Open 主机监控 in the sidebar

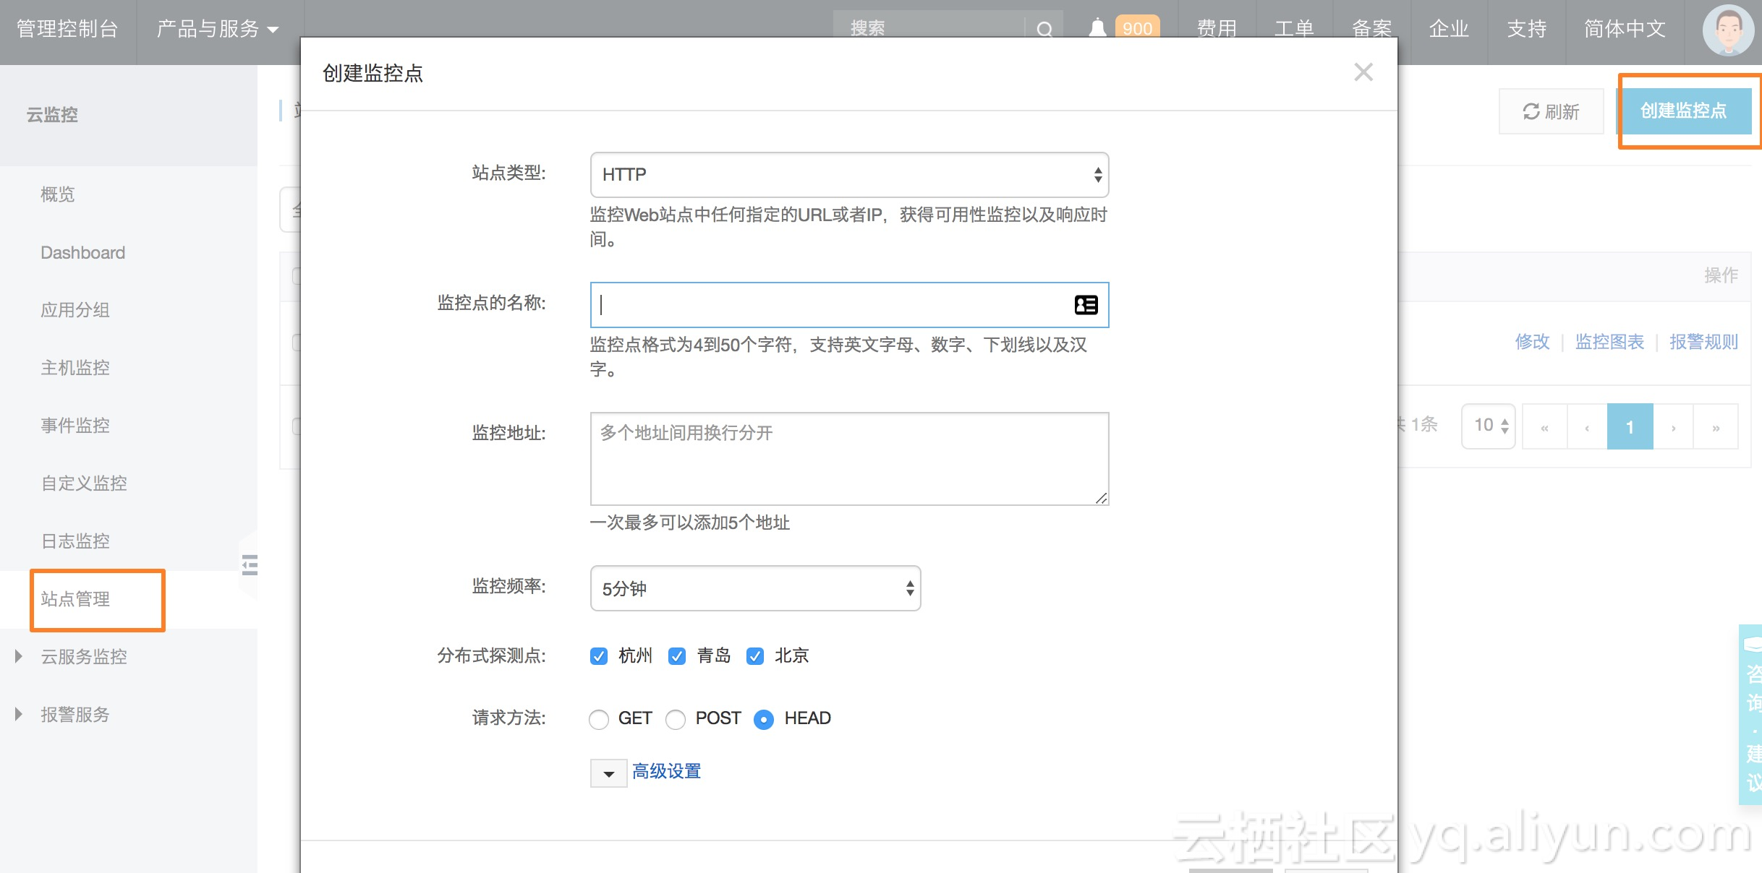pos(75,368)
